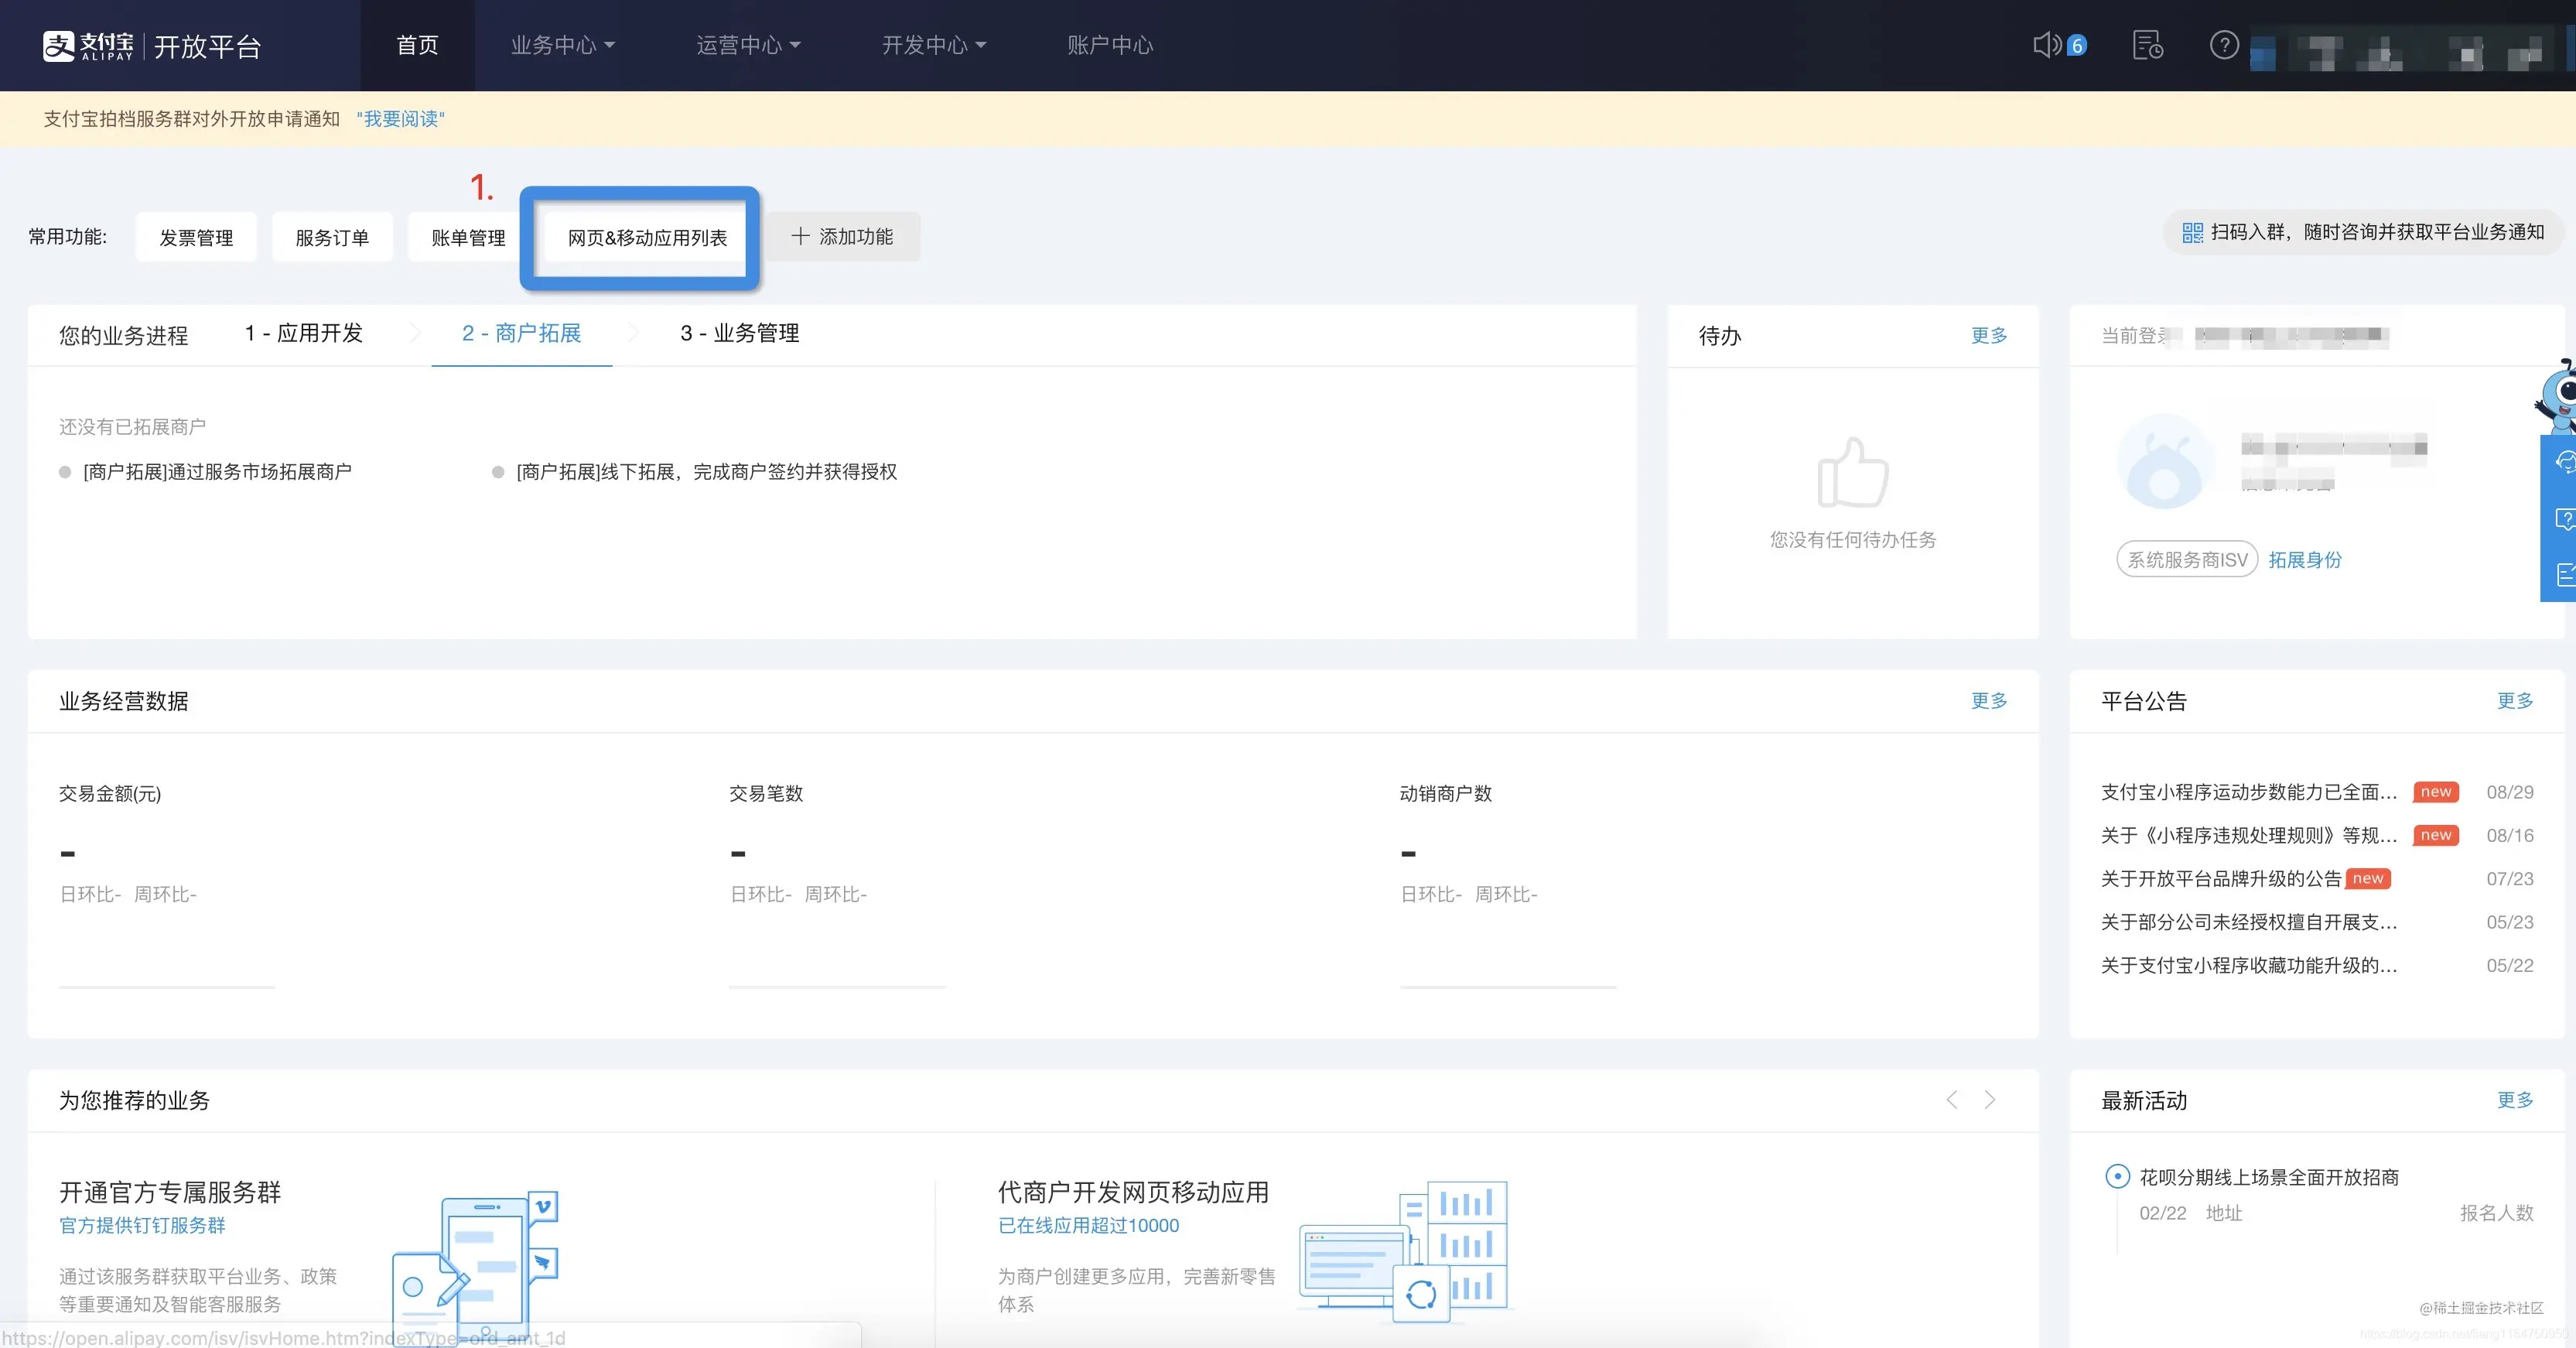Image resolution: width=2576 pixels, height=1348 pixels.
Task: Open the 开通官方专属服务群 card title
Action: (x=170, y=1192)
